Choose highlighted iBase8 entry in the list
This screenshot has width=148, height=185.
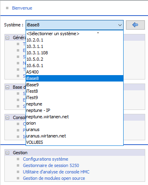(x=74, y=78)
